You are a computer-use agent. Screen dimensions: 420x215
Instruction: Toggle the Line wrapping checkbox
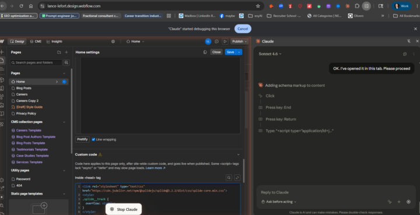coord(93,140)
